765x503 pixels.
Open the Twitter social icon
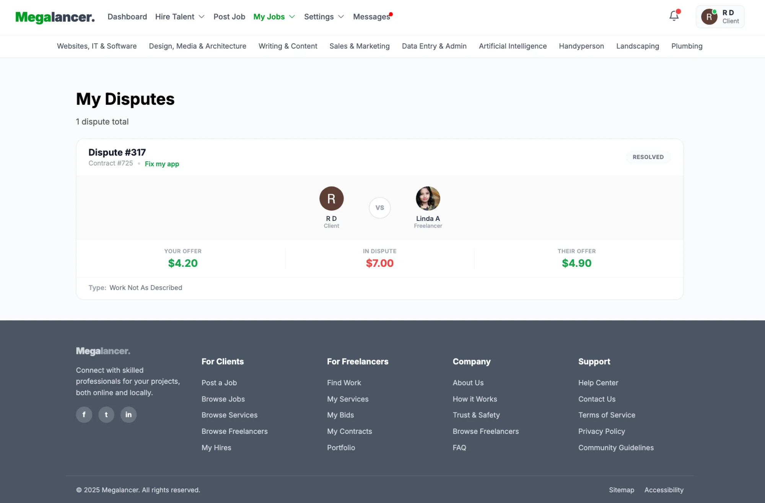point(106,415)
